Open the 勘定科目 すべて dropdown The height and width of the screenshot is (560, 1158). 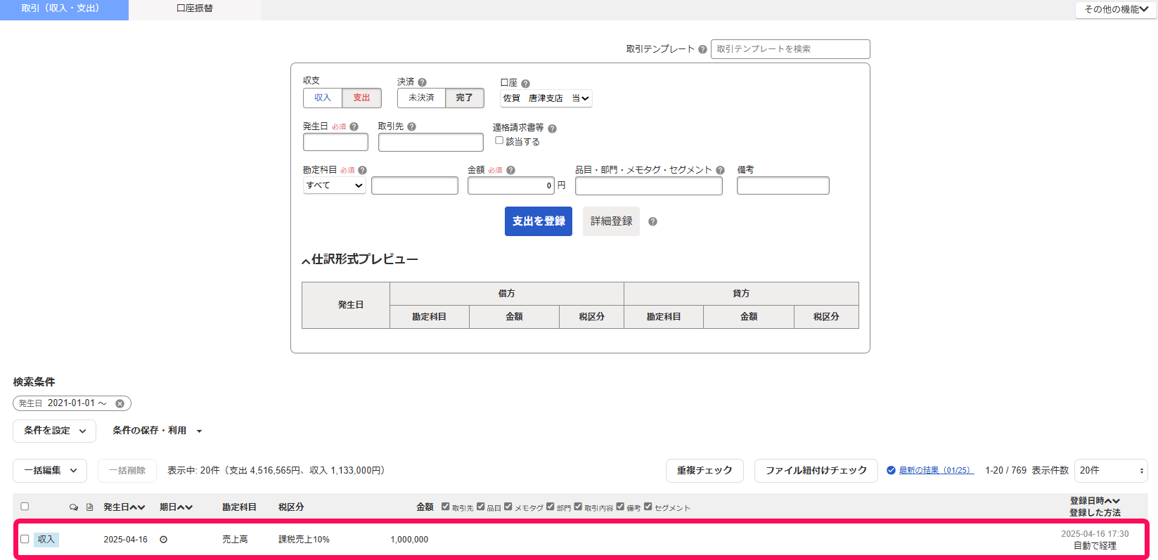(335, 185)
